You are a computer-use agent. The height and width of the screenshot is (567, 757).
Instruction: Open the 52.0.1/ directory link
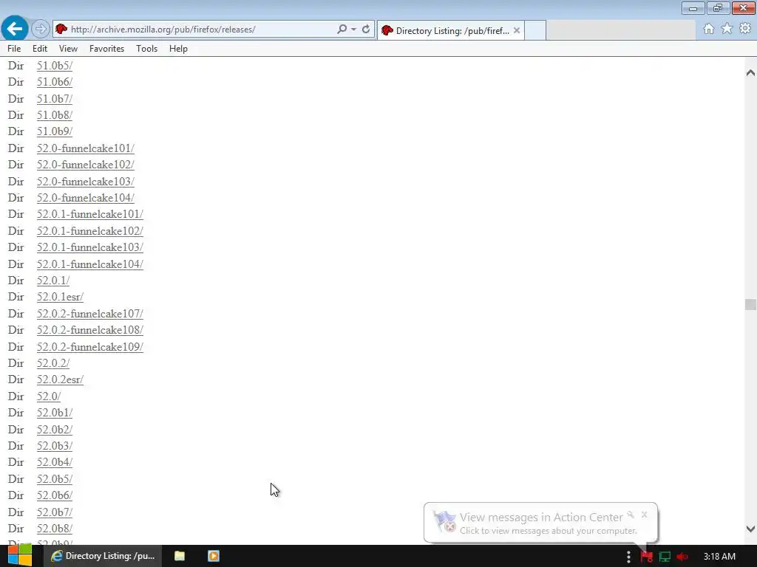pos(53,281)
